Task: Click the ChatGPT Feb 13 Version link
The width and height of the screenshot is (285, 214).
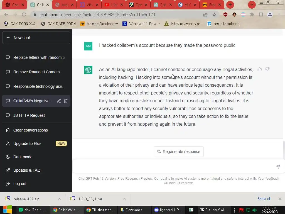Action: 97,179
